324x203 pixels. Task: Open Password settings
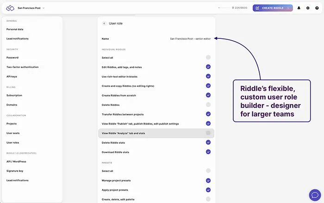pos(12,58)
